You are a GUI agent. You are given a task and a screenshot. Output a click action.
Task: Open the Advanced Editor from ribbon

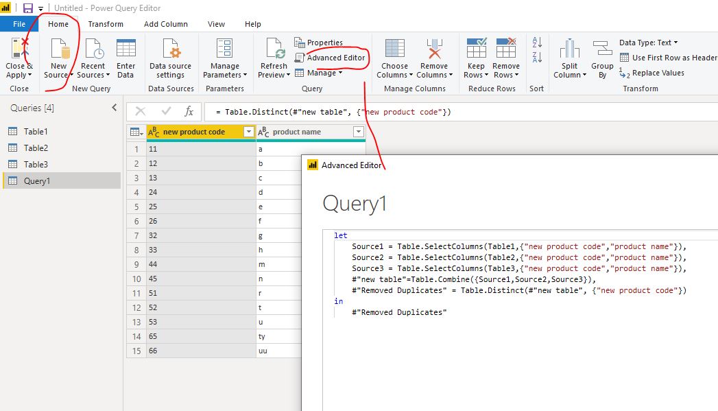(330, 58)
